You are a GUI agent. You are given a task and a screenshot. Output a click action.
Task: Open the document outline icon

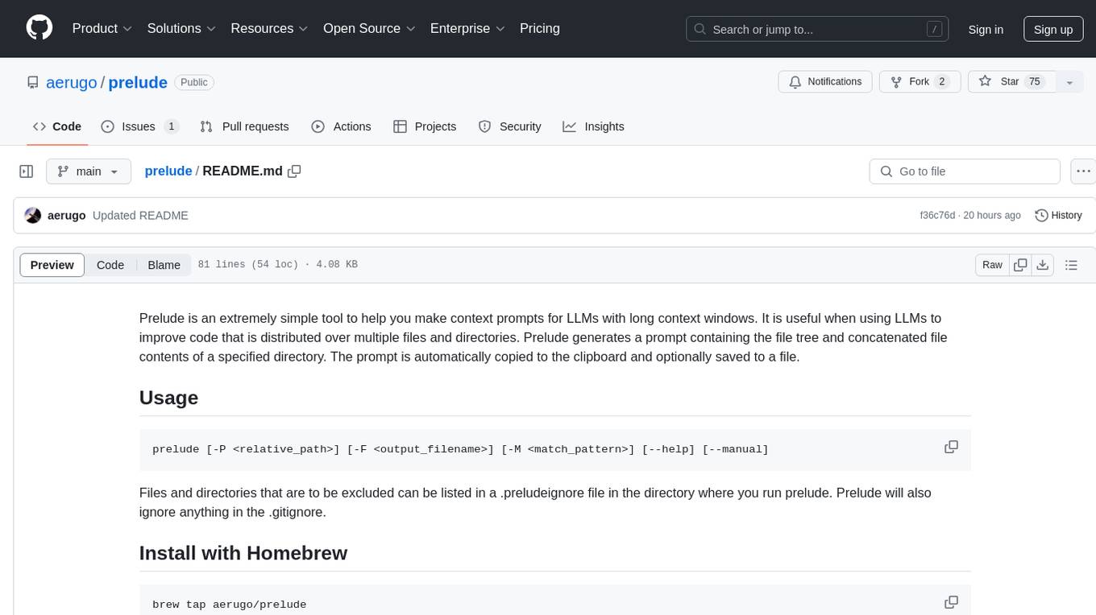click(x=1071, y=265)
